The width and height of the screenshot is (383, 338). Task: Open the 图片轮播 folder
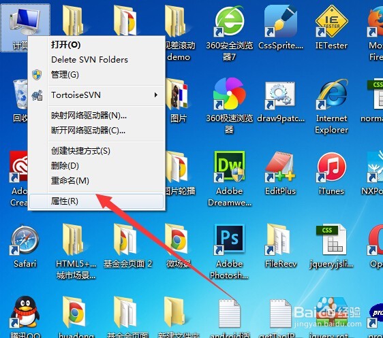click(177, 167)
